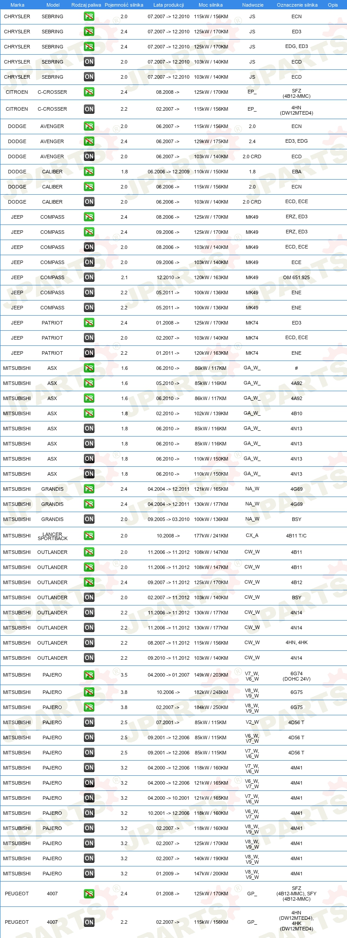The image size is (347, 938).
Task: Click petrol icon in Grandis 130kW row
Action: tap(89, 504)
